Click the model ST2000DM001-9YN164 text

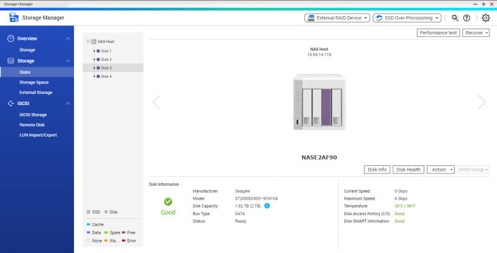(x=257, y=199)
